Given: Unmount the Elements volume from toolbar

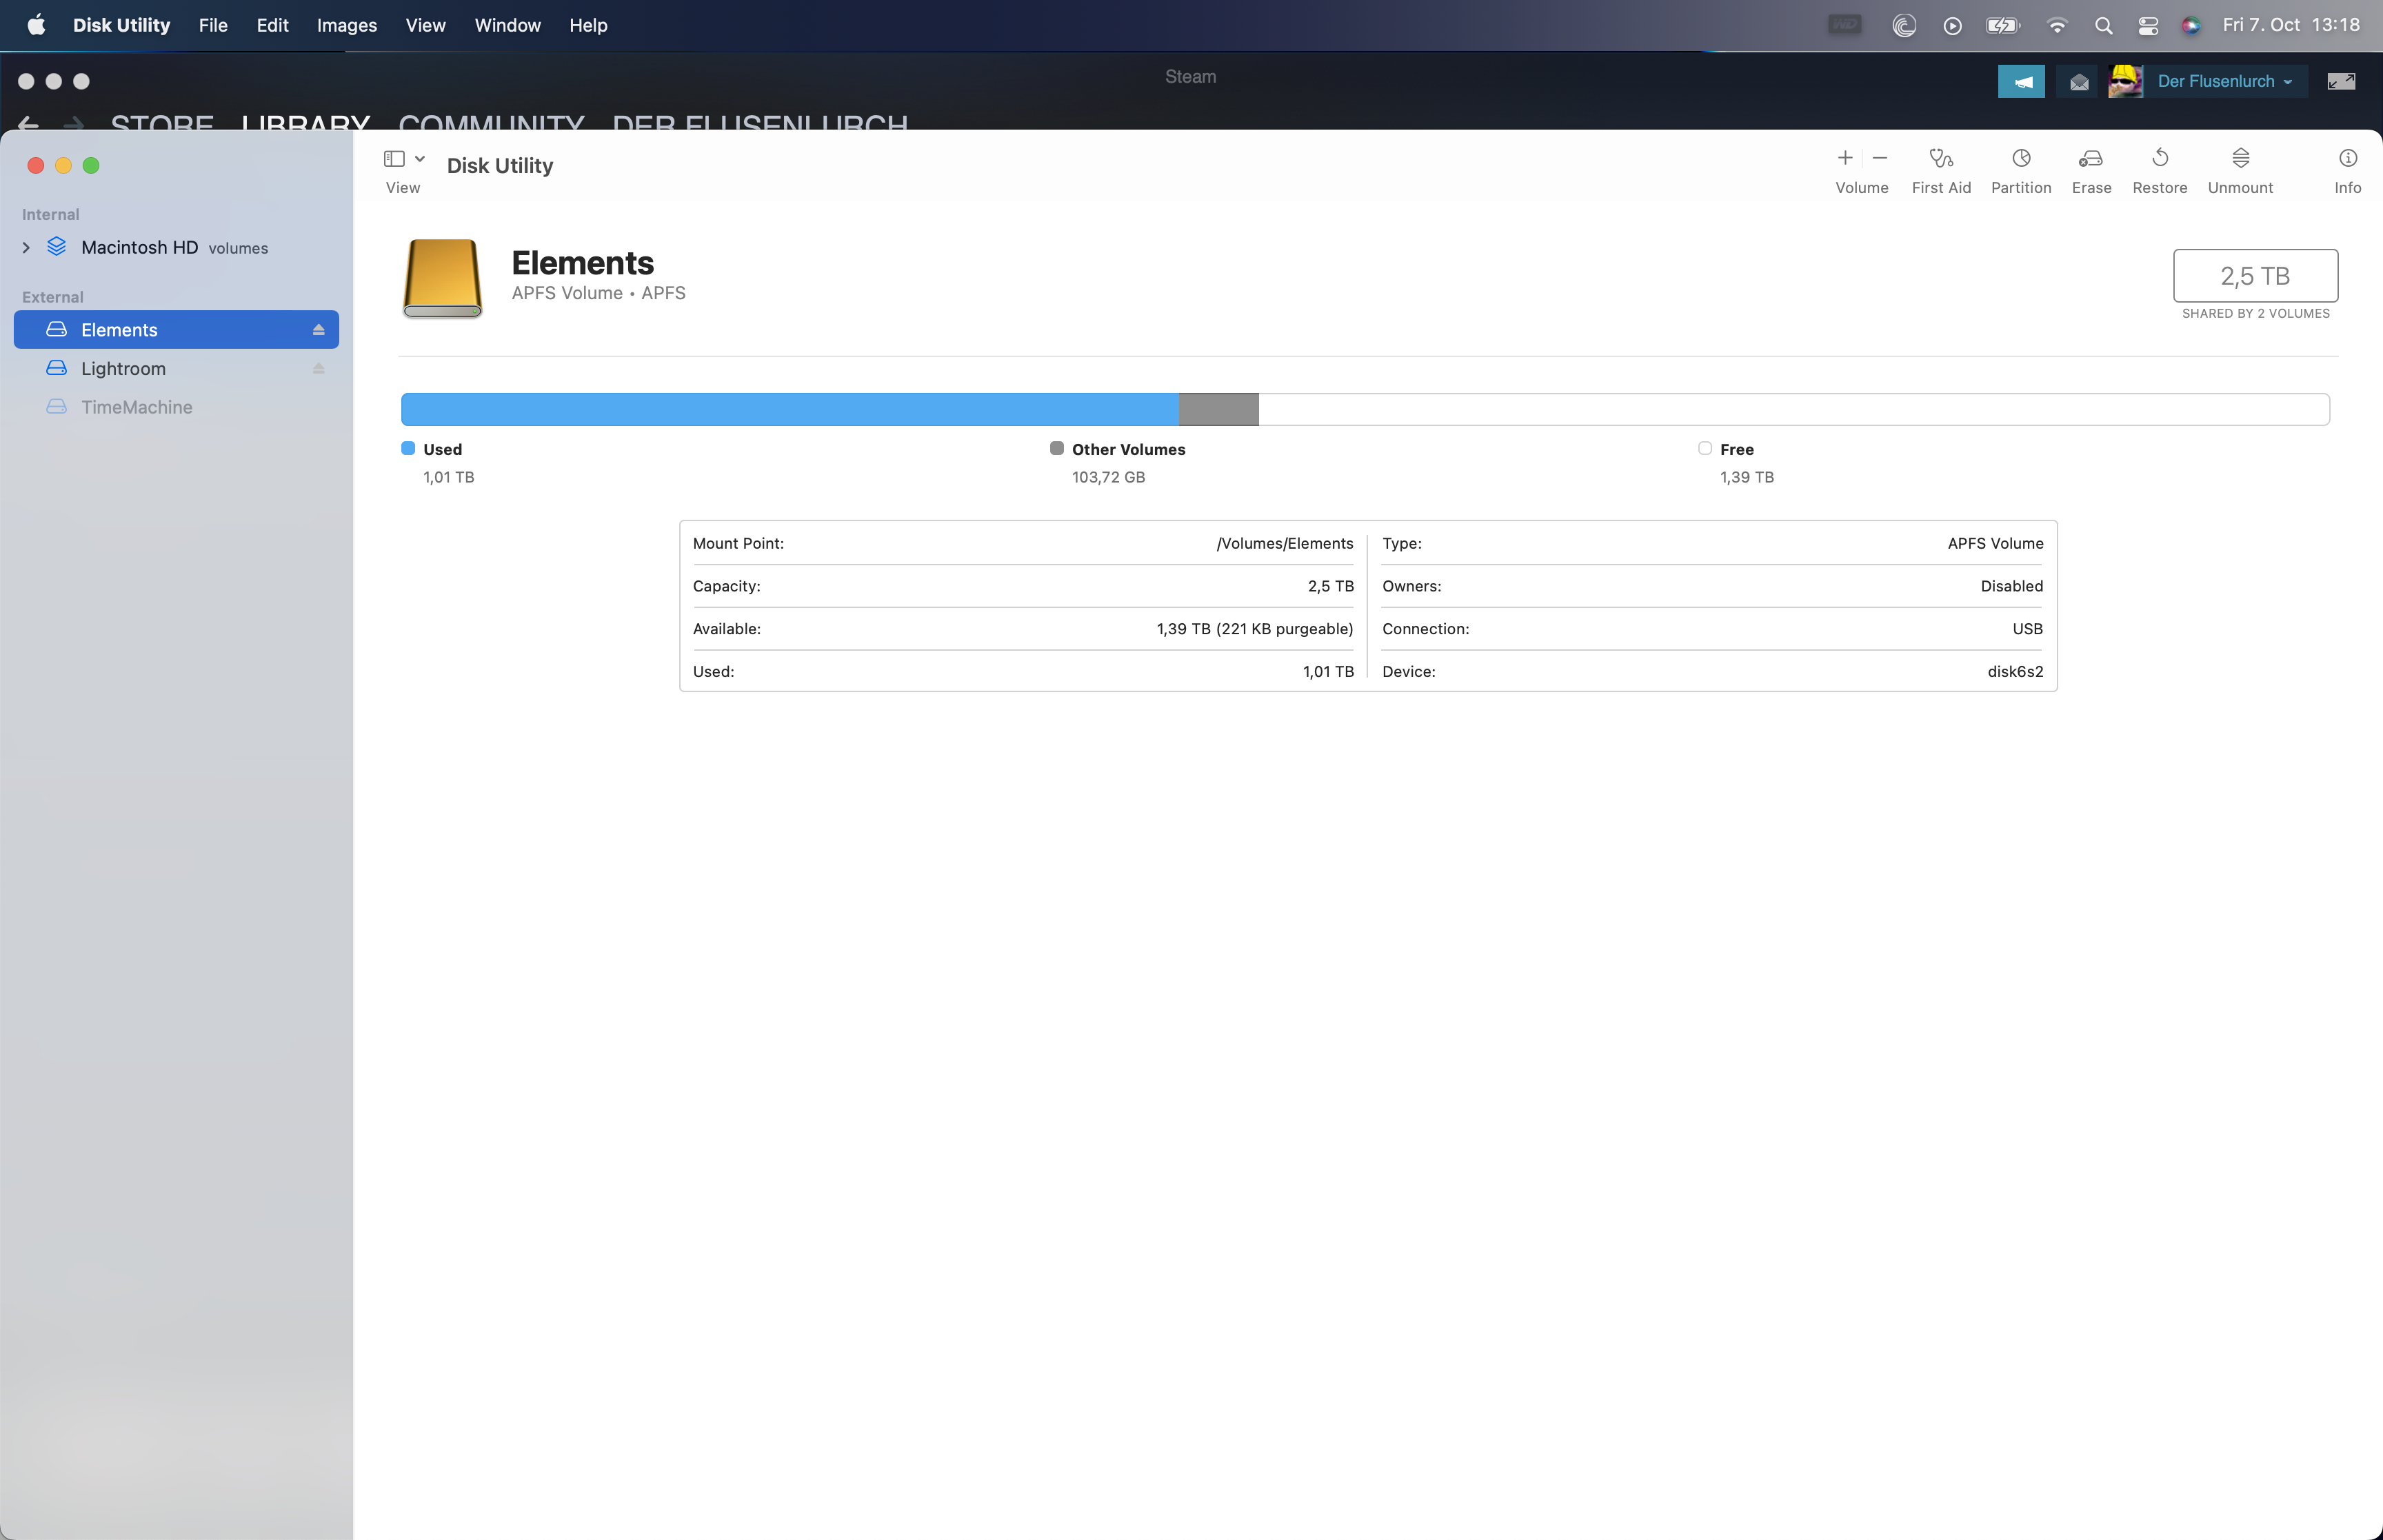Looking at the screenshot, I should 2240,159.
